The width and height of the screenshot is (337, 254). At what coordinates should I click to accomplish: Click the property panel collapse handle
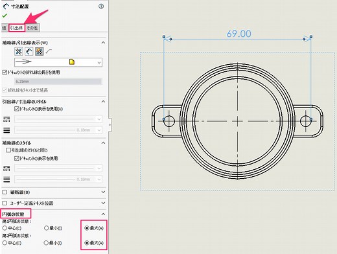pyautogui.click(x=110, y=124)
